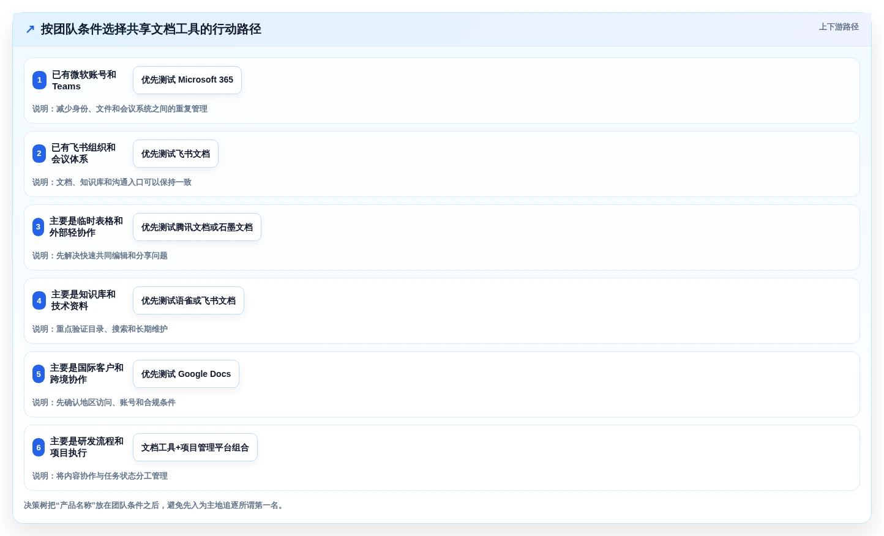
Task: Click the step 3 number badge
Action: [x=38, y=227]
